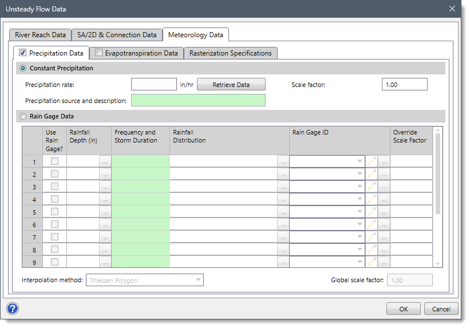470x328 pixels.
Task: Click Rainfall Distribution browse button in row 8
Action: click(283, 250)
